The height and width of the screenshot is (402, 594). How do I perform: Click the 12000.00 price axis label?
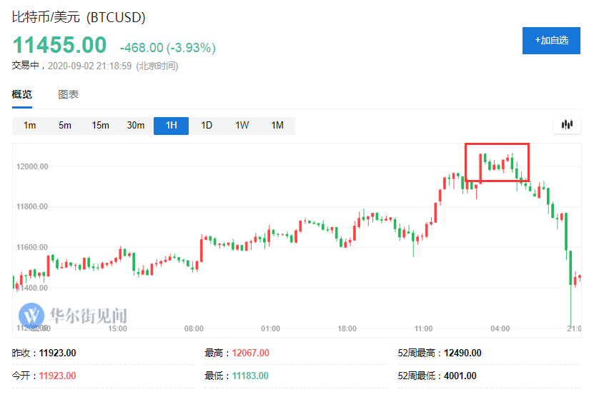pyautogui.click(x=32, y=166)
